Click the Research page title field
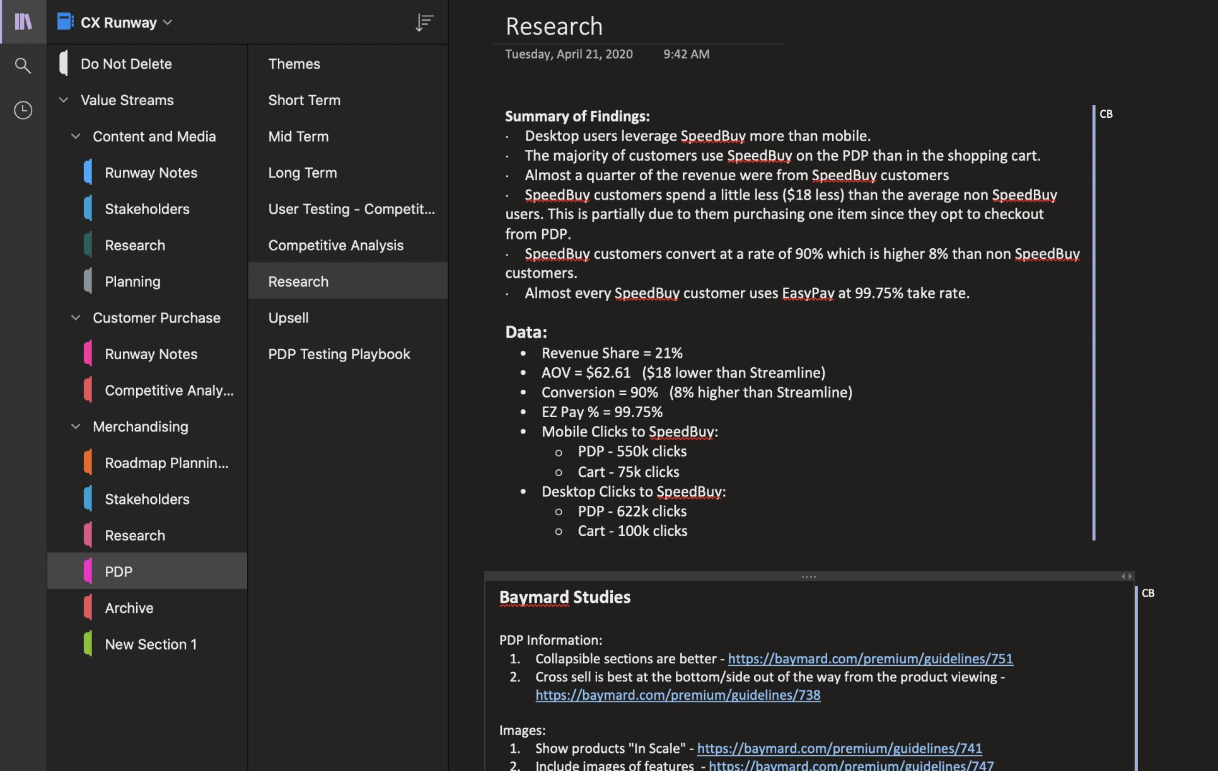This screenshot has height=771, width=1218. point(554,26)
